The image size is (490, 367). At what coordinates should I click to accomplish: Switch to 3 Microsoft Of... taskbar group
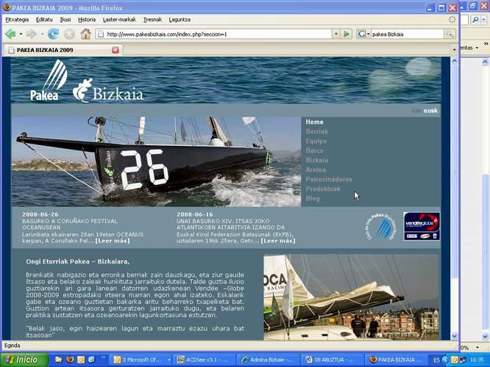(142, 360)
